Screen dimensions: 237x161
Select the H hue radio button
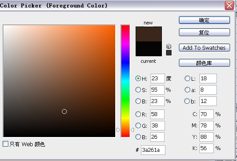click(138, 78)
